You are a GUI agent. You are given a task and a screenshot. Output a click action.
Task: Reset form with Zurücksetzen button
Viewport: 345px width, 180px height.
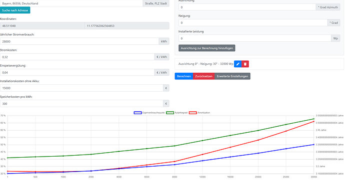[x=203, y=76]
